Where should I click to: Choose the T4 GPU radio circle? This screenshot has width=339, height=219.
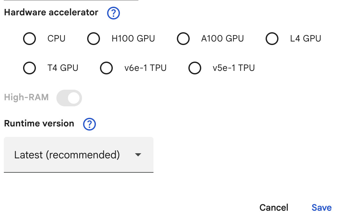(x=29, y=68)
